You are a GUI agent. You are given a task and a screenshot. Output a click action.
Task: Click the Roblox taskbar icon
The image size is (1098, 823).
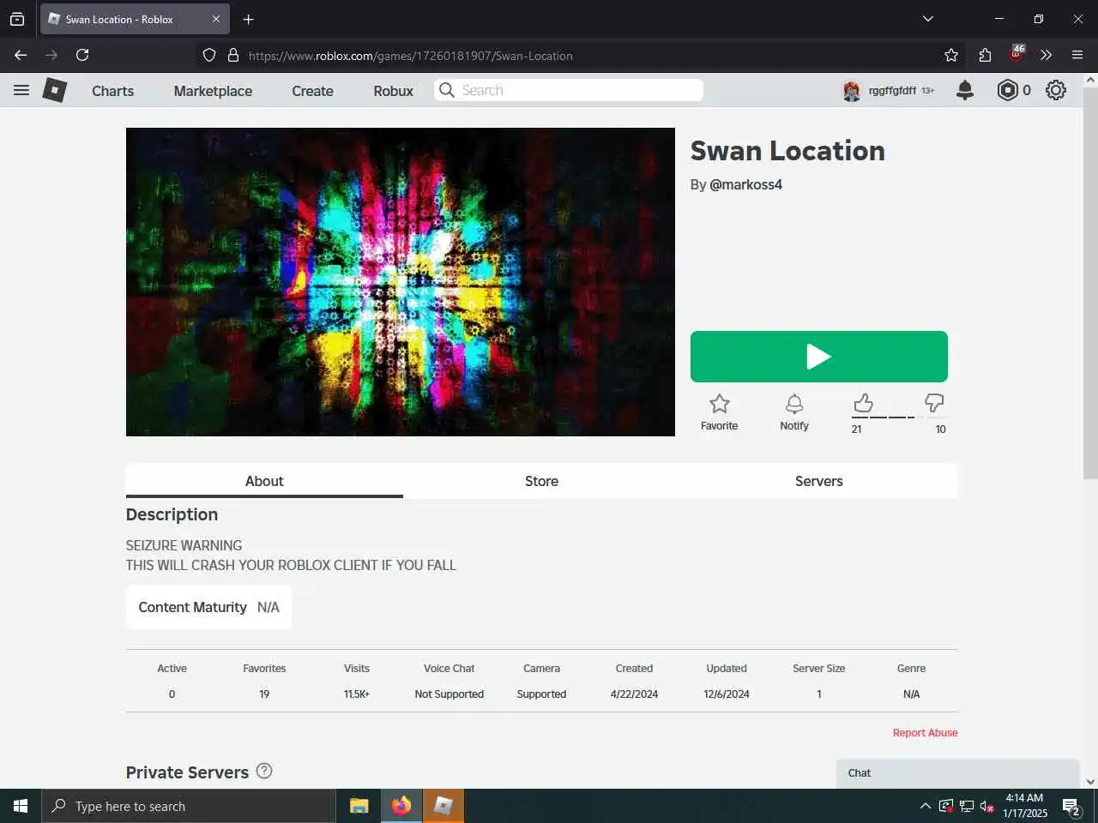[443, 806]
